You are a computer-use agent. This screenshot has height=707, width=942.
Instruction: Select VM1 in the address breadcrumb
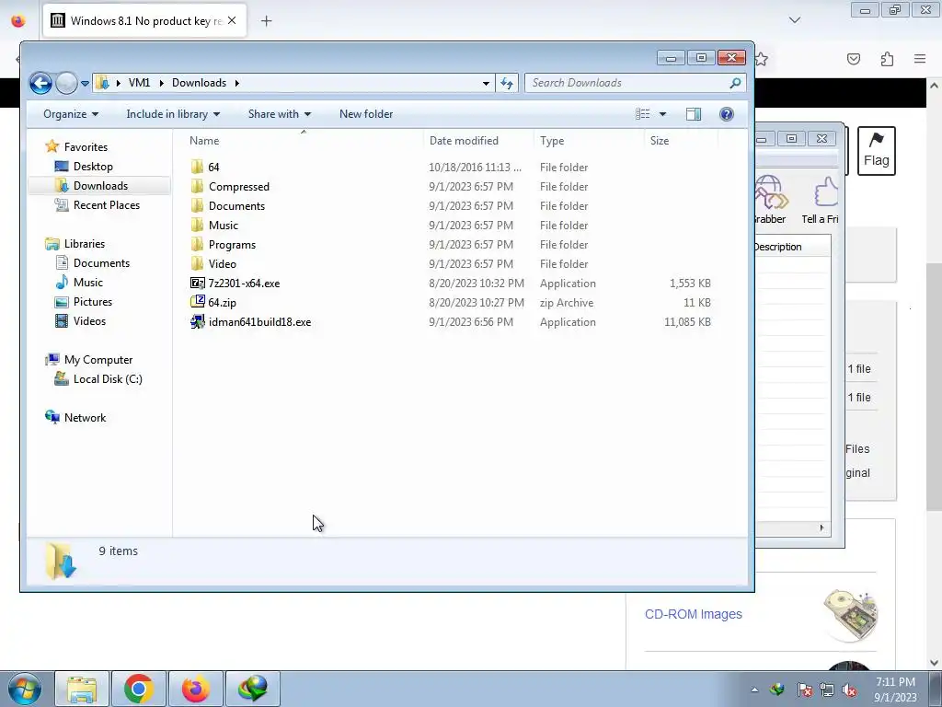coord(140,83)
